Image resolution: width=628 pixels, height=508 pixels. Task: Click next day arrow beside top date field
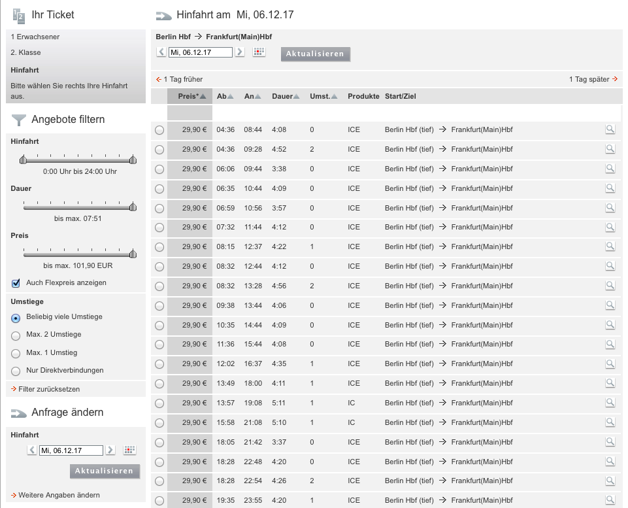(x=239, y=52)
